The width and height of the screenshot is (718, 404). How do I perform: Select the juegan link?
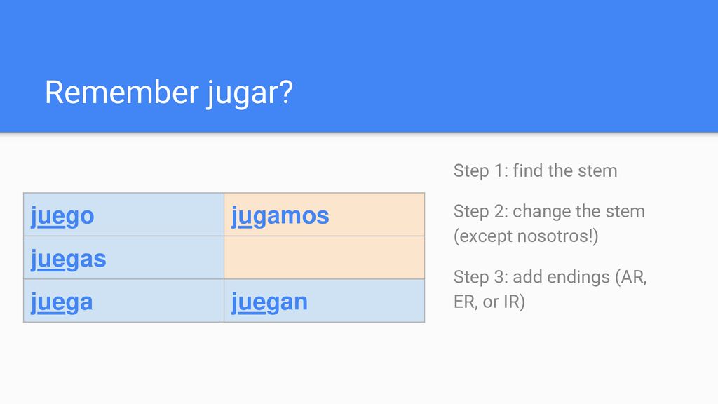(x=269, y=302)
